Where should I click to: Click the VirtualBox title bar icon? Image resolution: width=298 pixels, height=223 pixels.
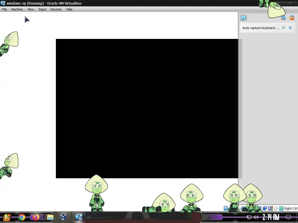[x=3, y=3]
